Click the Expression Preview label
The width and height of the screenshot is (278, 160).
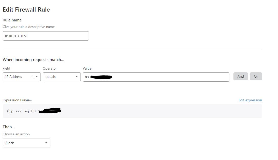[x=17, y=100]
